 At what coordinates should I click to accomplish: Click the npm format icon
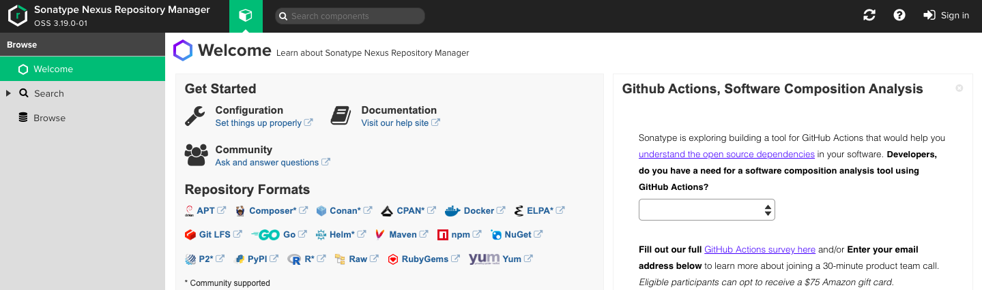click(x=443, y=235)
